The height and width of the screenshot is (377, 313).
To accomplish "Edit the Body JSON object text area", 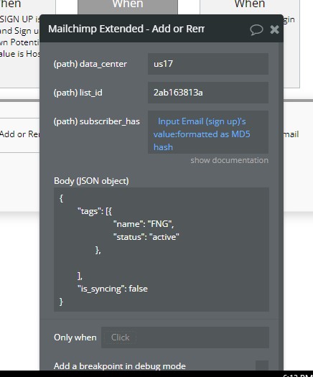I will coord(162,250).
